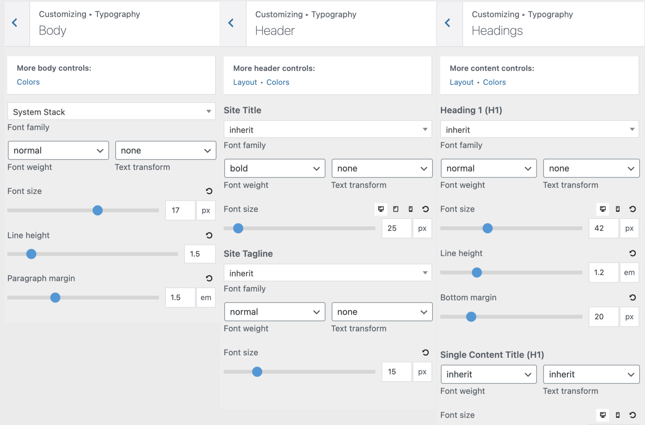Open Site Title bold font weight dropdown
This screenshot has height=425, width=645.
[x=275, y=168]
